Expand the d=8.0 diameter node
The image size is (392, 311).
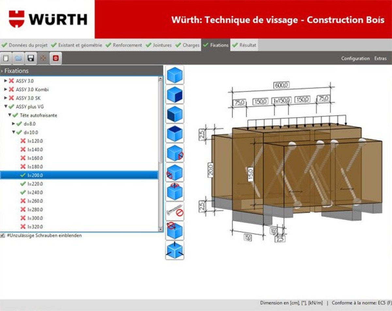(14, 123)
